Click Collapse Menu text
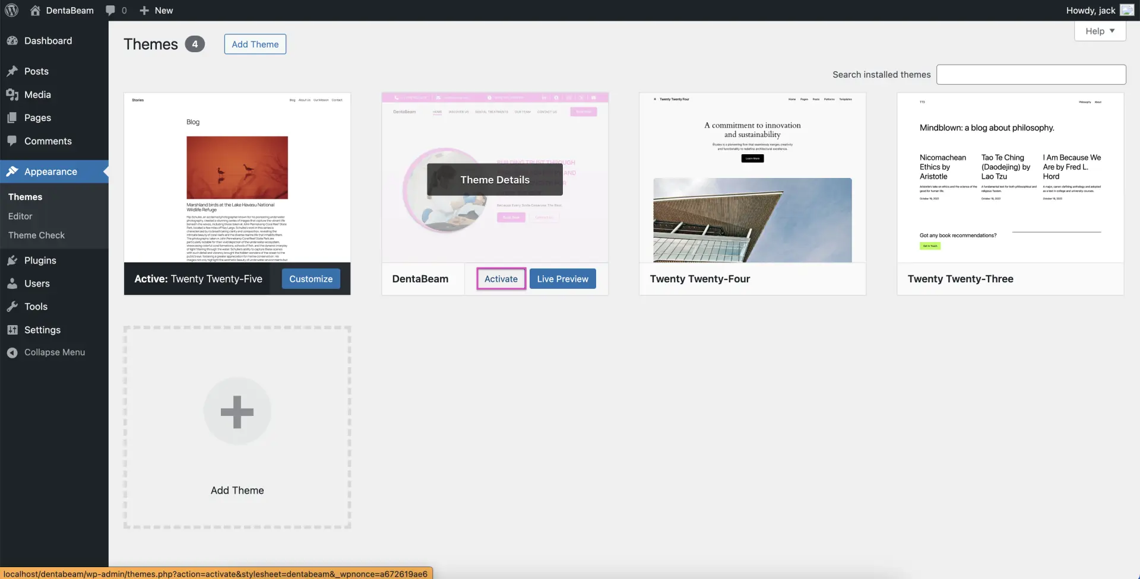The height and width of the screenshot is (579, 1140). (55, 352)
